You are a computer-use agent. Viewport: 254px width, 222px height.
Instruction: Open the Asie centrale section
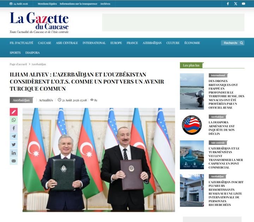coord(67,43)
